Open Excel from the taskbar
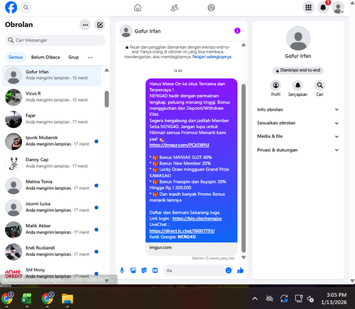 [x=27, y=299]
